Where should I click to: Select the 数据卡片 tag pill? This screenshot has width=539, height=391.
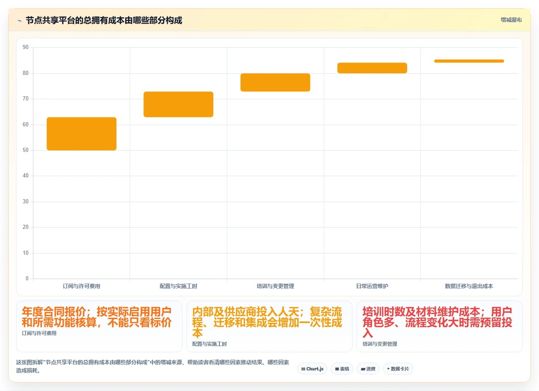[398, 369]
